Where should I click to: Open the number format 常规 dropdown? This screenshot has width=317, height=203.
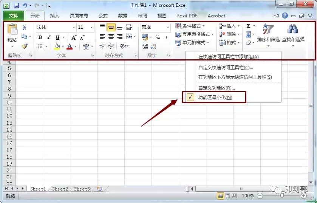(x=168, y=27)
